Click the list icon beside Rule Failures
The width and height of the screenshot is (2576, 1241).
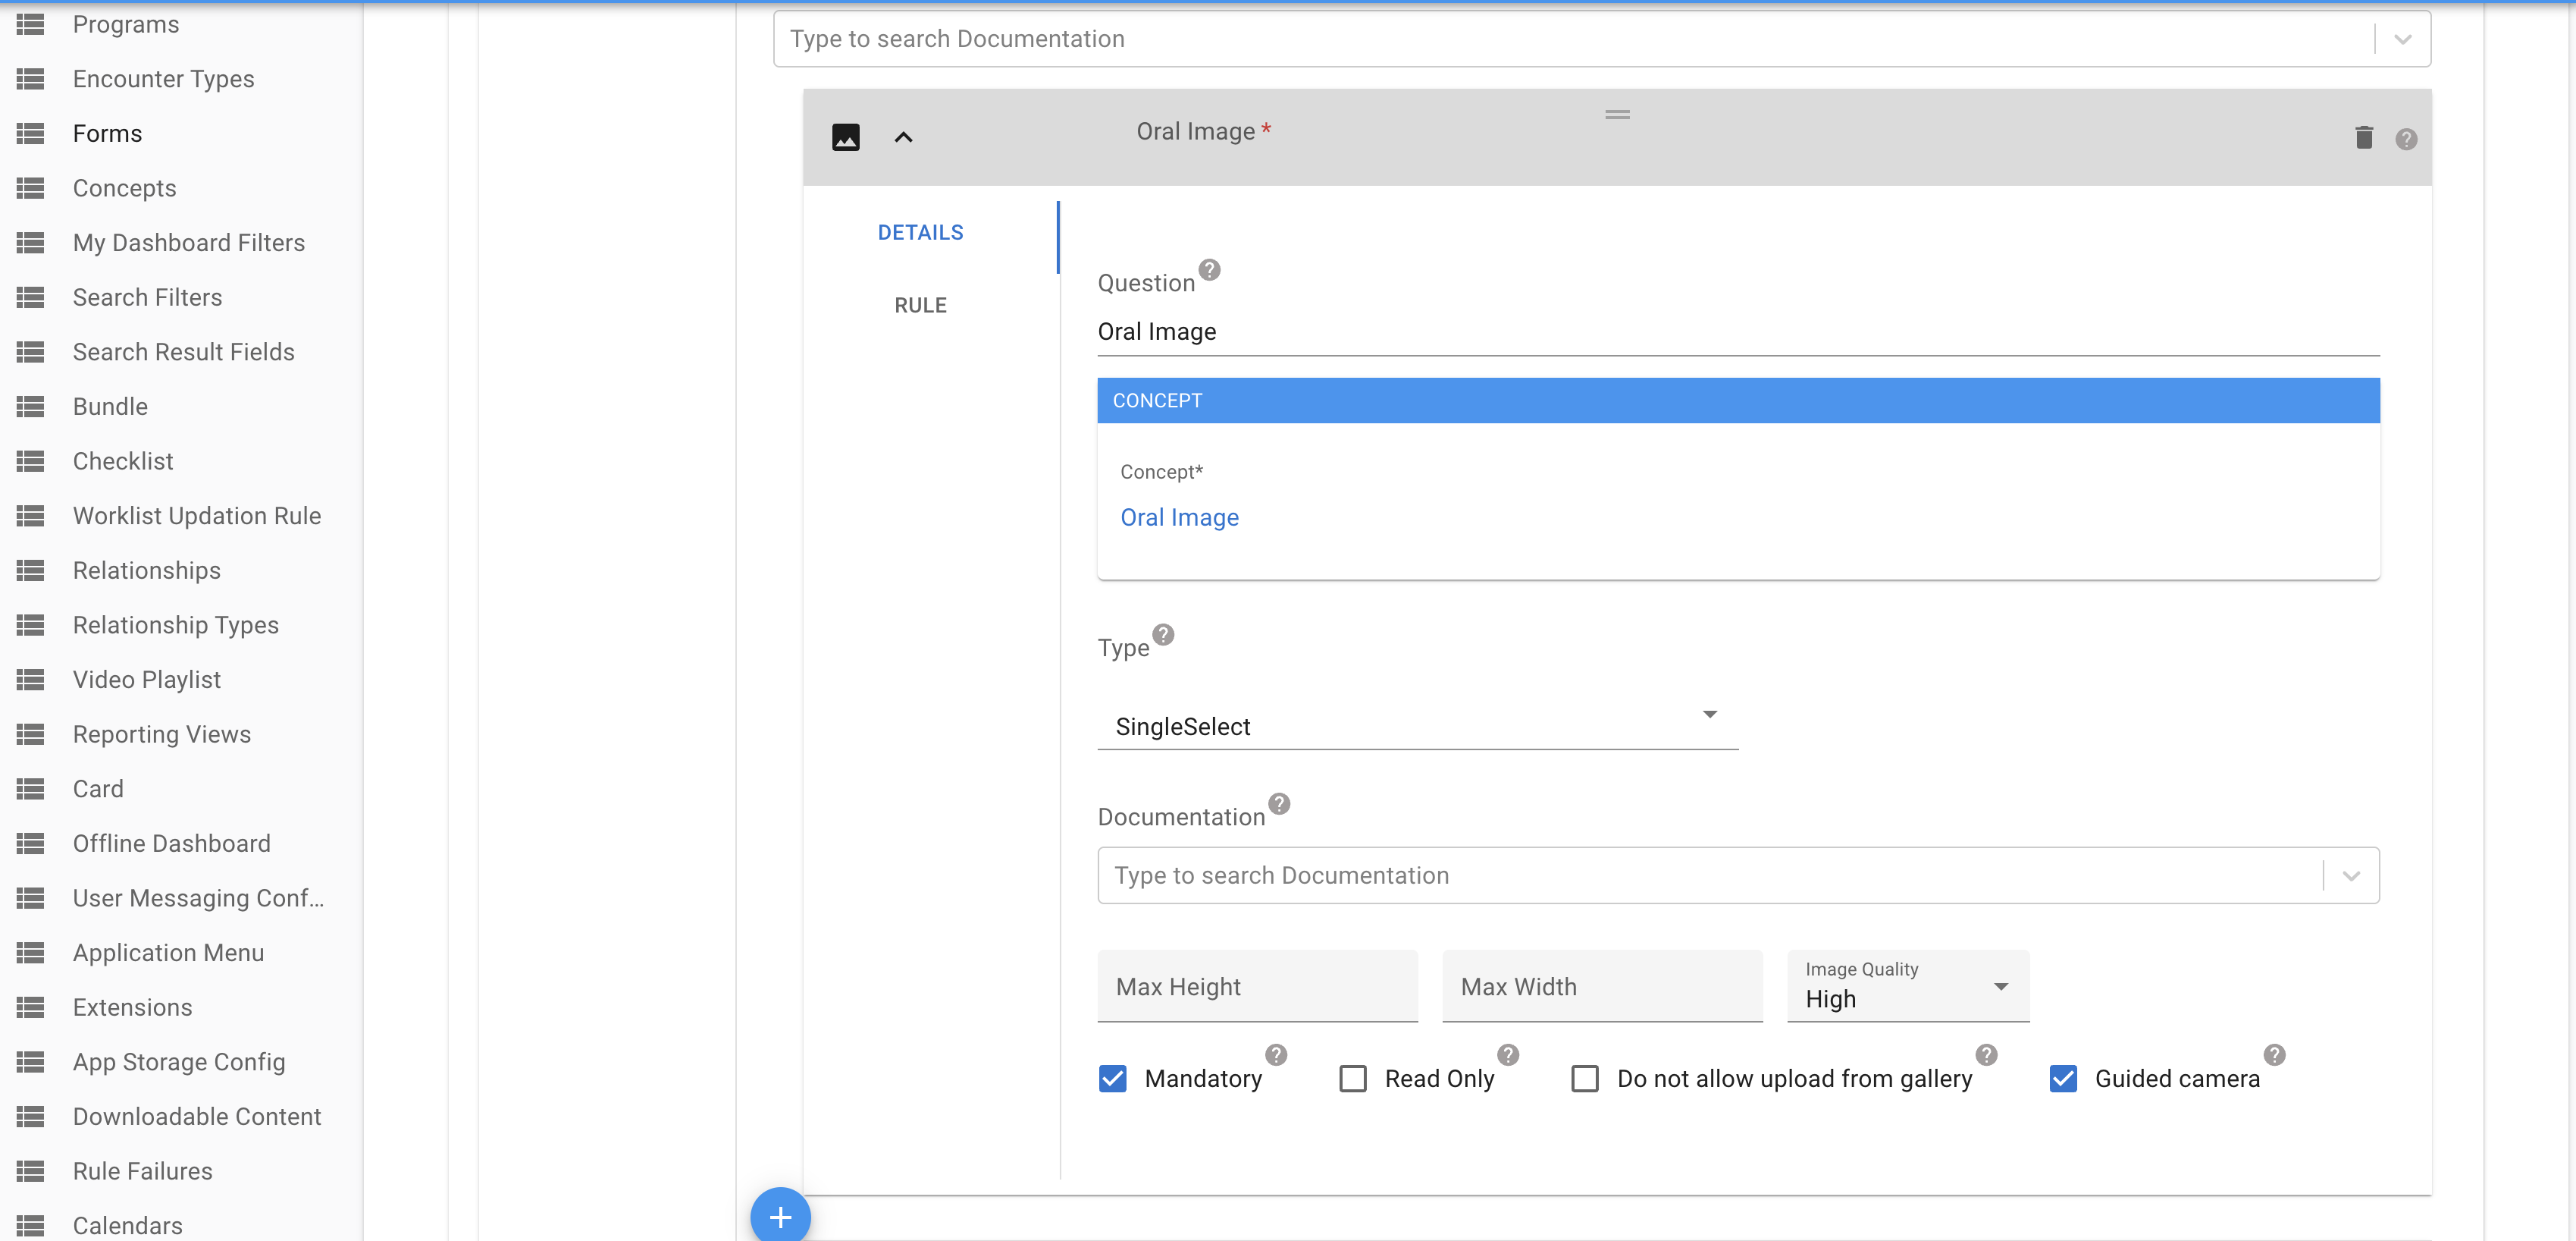tap(31, 1171)
